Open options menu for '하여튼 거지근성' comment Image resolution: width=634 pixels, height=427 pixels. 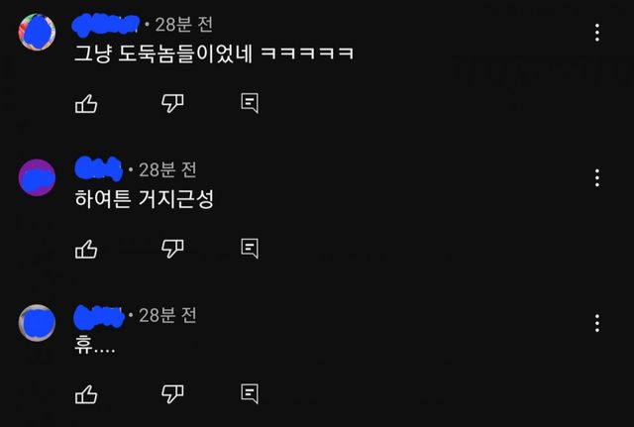tap(596, 178)
